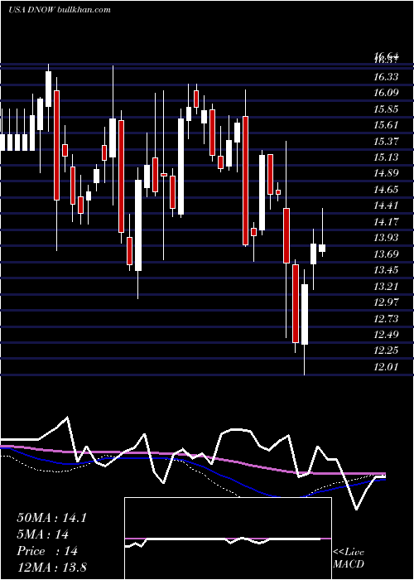Image resolution: width=414 pixels, height=580 pixels.
Task: Click the 15.61 price axis label
Action: pyautogui.click(x=387, y=124)
